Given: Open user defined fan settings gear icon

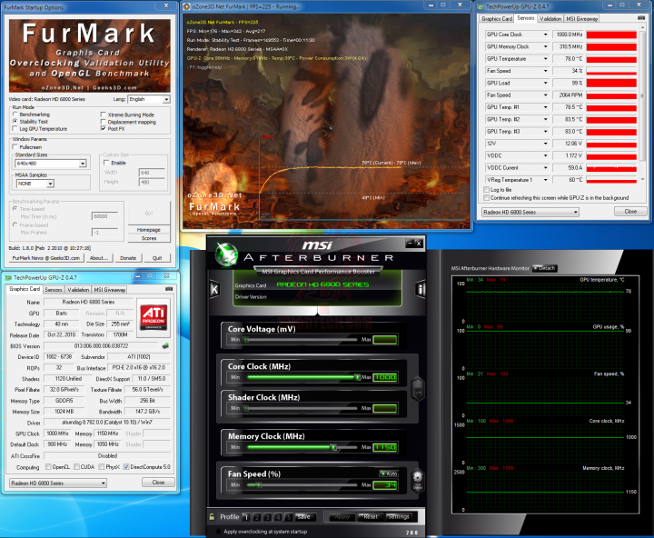Looking at the screenshot, I should pos(417,481).
